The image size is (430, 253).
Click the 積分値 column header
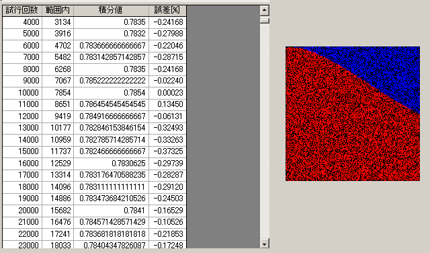coord(111,11)
